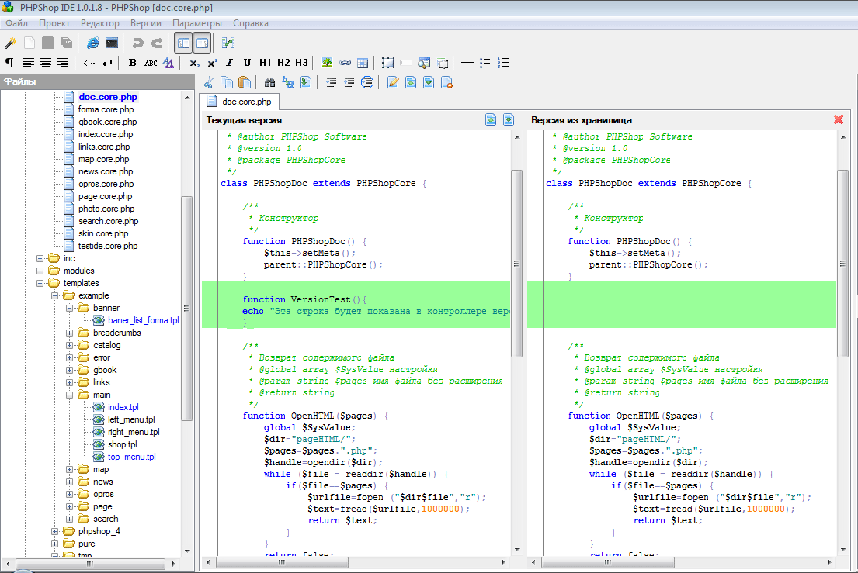
Task: Open find and replace icon
Action: [288, 82]
